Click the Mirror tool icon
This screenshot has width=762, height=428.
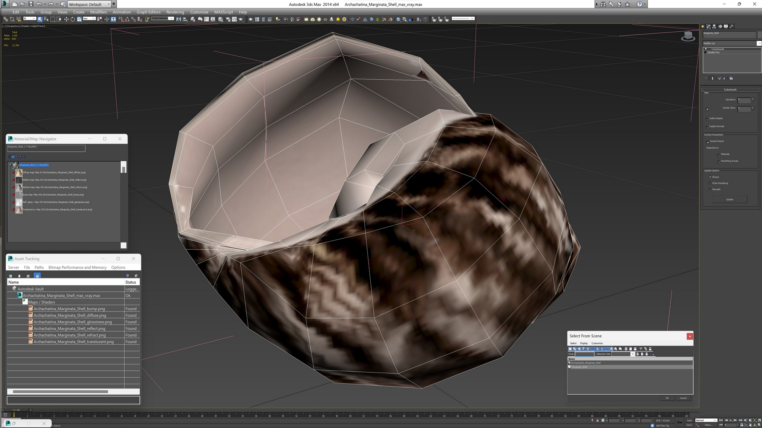pos(179,19)
